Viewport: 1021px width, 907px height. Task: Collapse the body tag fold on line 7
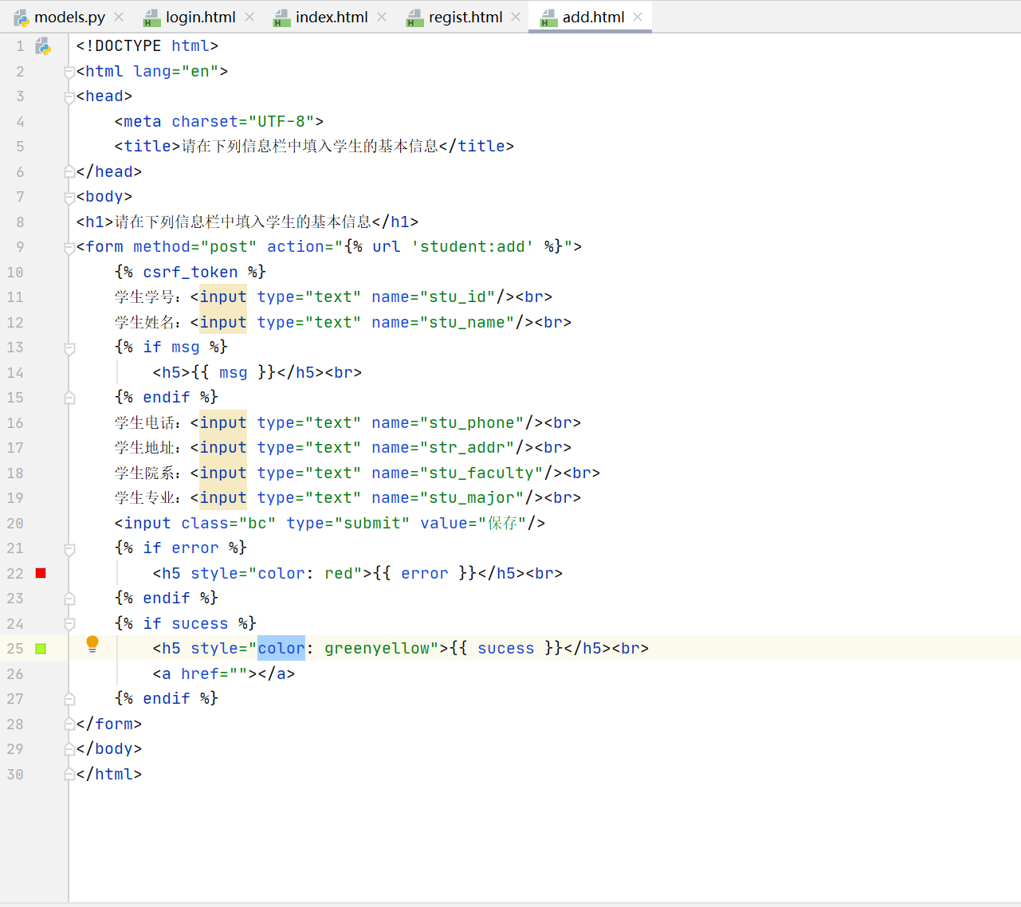69,197
